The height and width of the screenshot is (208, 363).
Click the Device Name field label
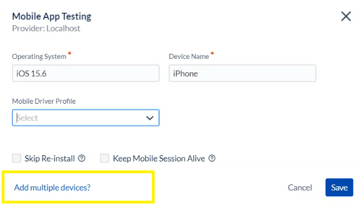point(189,57)
